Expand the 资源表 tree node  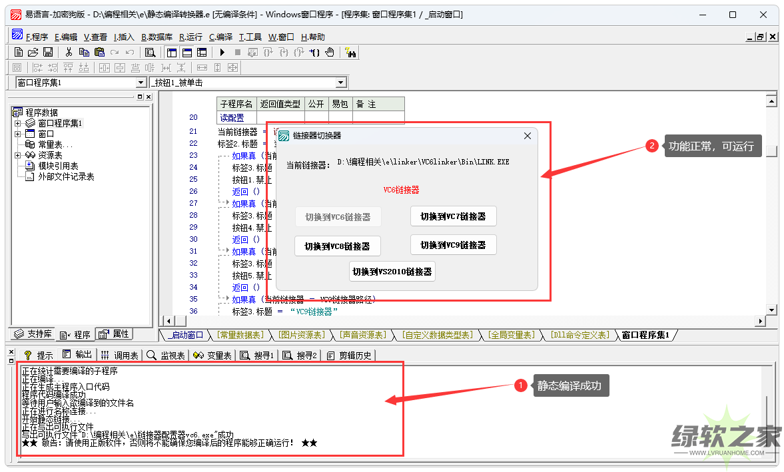17,155
